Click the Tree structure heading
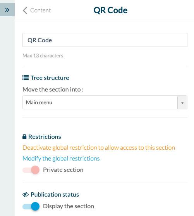Viewport: 194px width, 216px height. point(50,78)
